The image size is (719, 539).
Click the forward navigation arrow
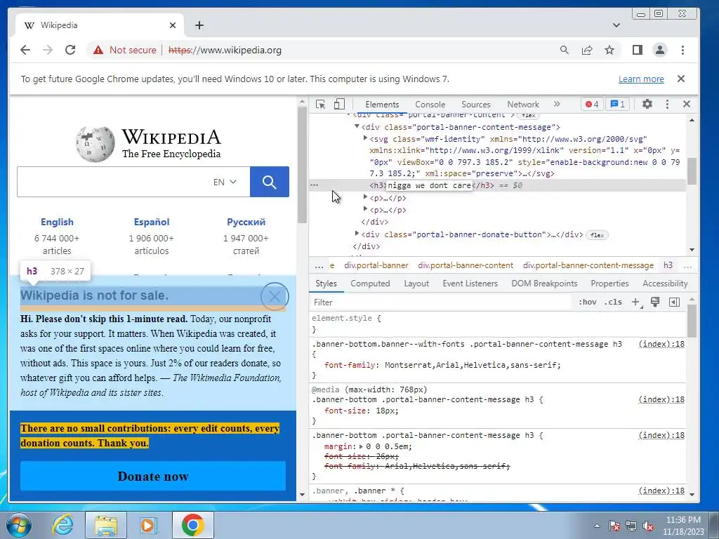48,50
